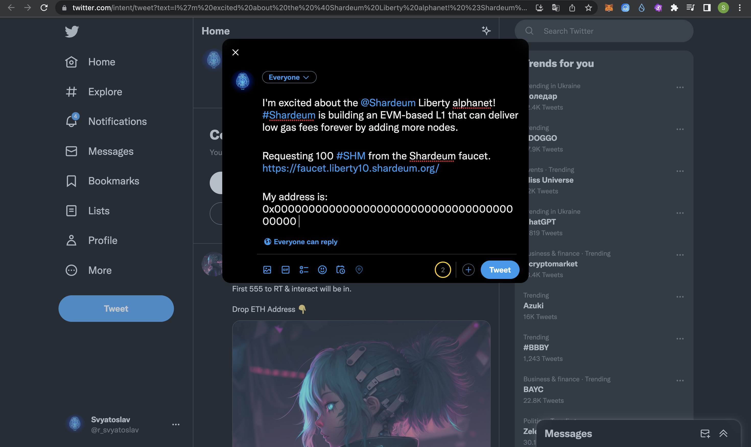Open options dots for Azuki trend
This screenshot has width=751, height=447.
(680, 297)
